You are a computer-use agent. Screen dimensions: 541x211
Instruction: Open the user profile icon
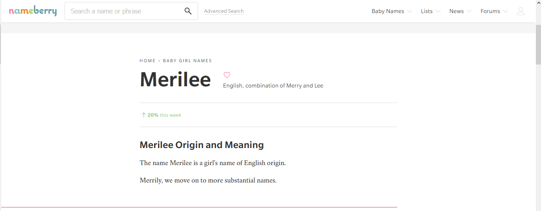tap(520, 11)
